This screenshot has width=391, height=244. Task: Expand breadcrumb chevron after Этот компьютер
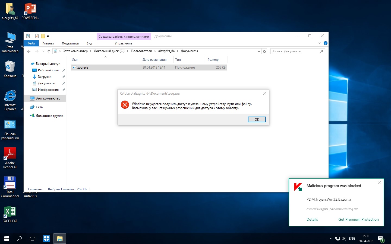point(91,51)
